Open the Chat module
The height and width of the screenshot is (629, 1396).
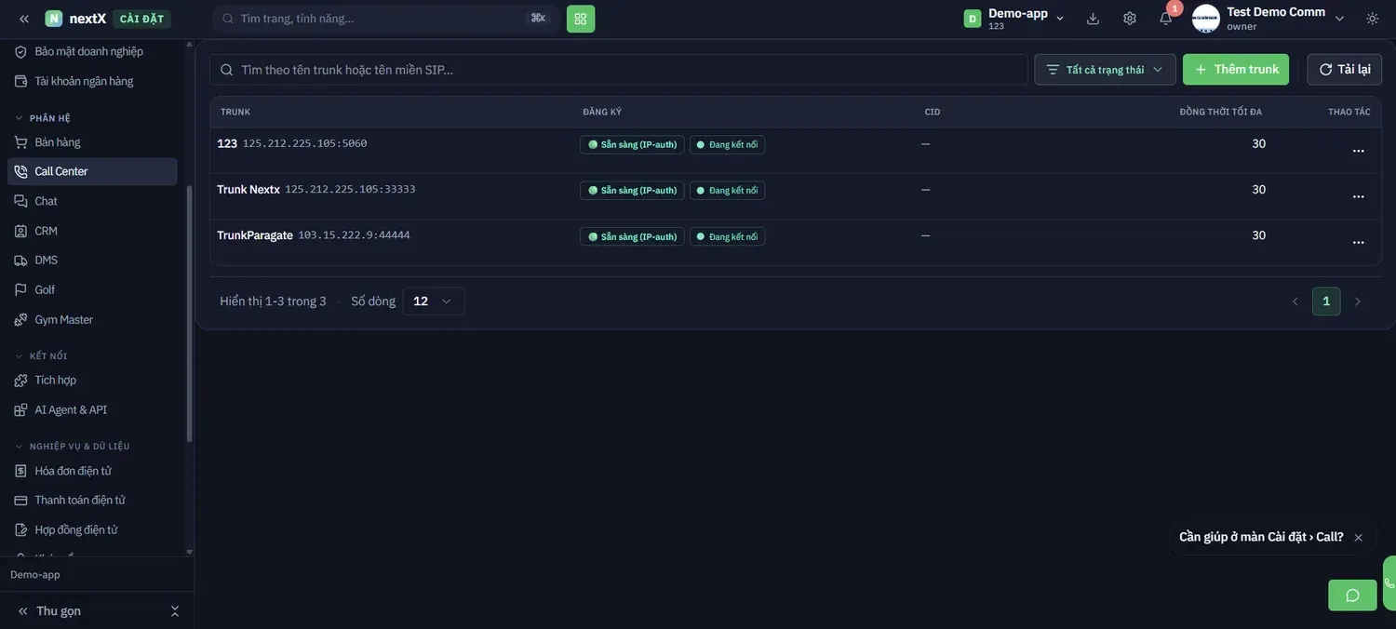click(92, 201)
